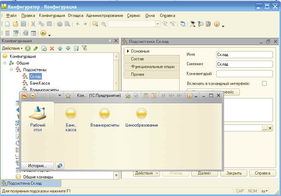Click the Print toolbar icon

(60, 24)
